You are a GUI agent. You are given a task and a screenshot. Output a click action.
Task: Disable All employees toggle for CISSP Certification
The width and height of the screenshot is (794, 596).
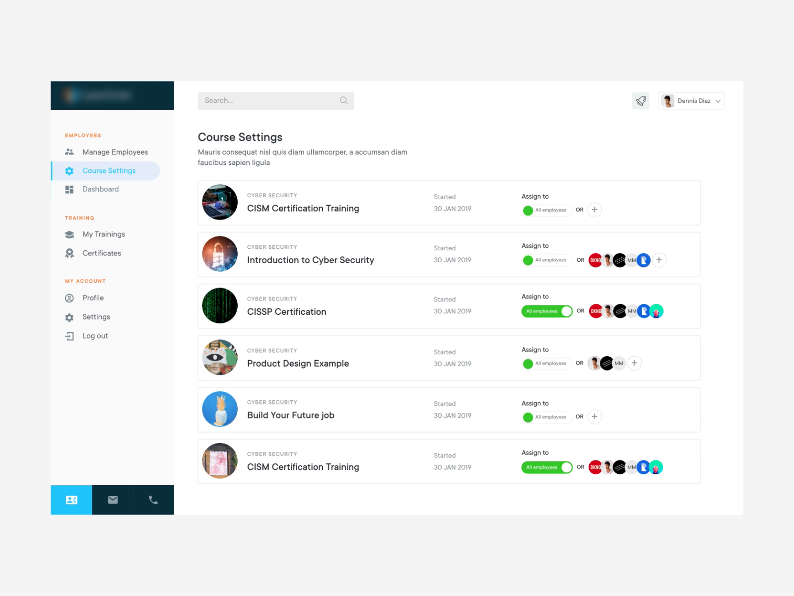pyautogui.click(x=547, y=311)
